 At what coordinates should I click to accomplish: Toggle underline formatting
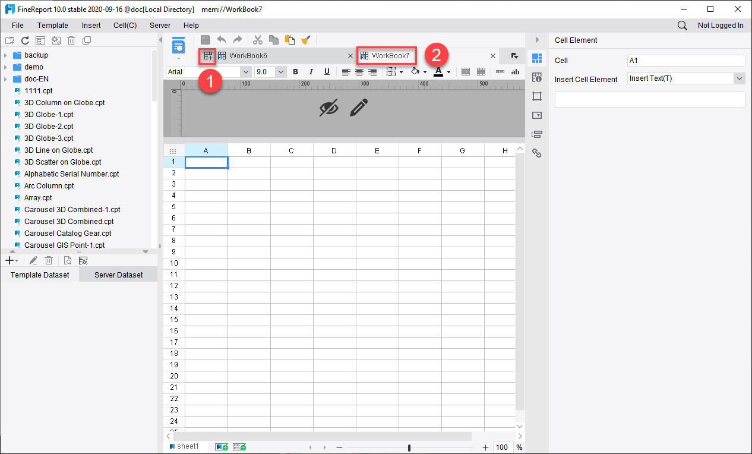click(x=326, y=71)
